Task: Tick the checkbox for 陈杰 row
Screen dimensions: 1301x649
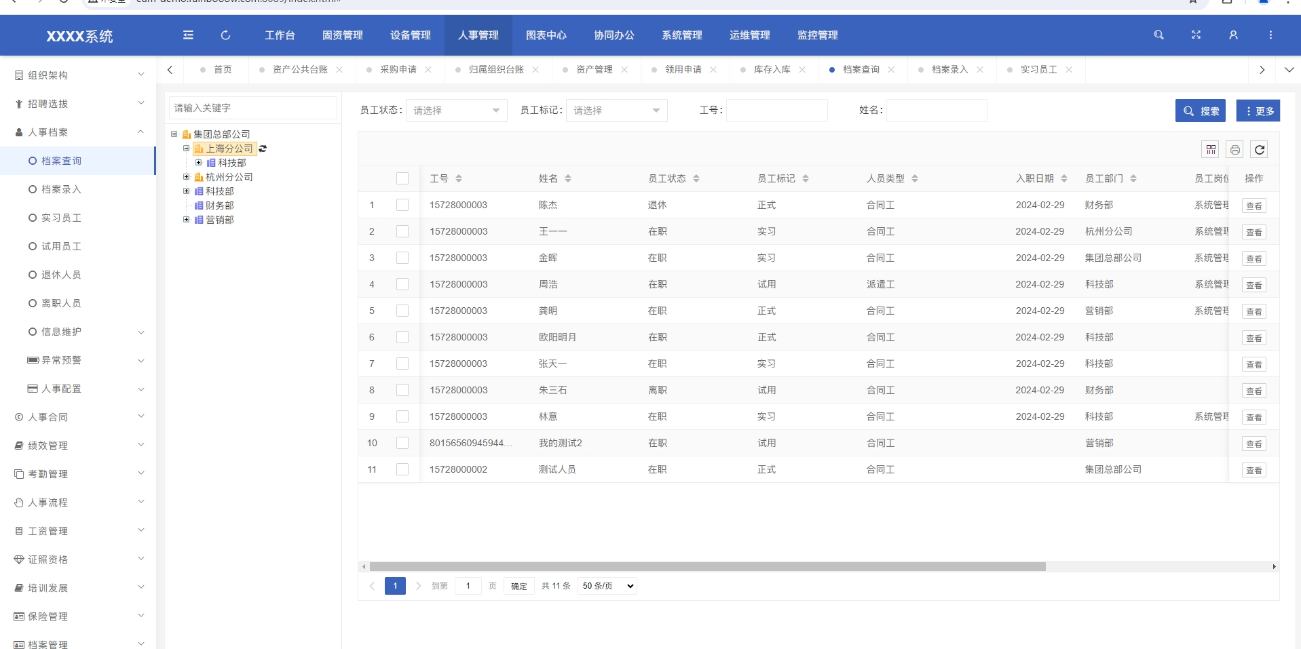Action: (402, 205)
